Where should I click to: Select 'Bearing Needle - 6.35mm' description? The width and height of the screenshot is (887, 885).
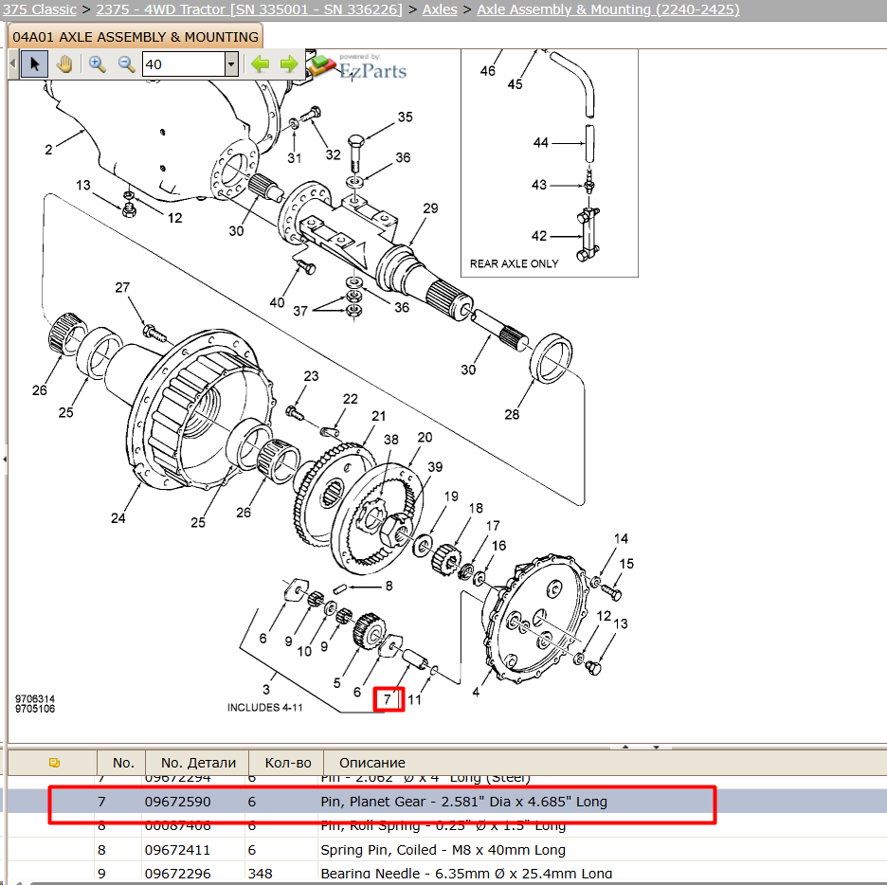466,874
